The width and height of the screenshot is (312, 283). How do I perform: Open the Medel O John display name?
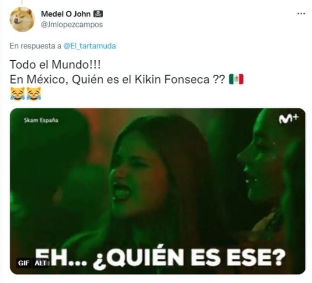(66, 14)
